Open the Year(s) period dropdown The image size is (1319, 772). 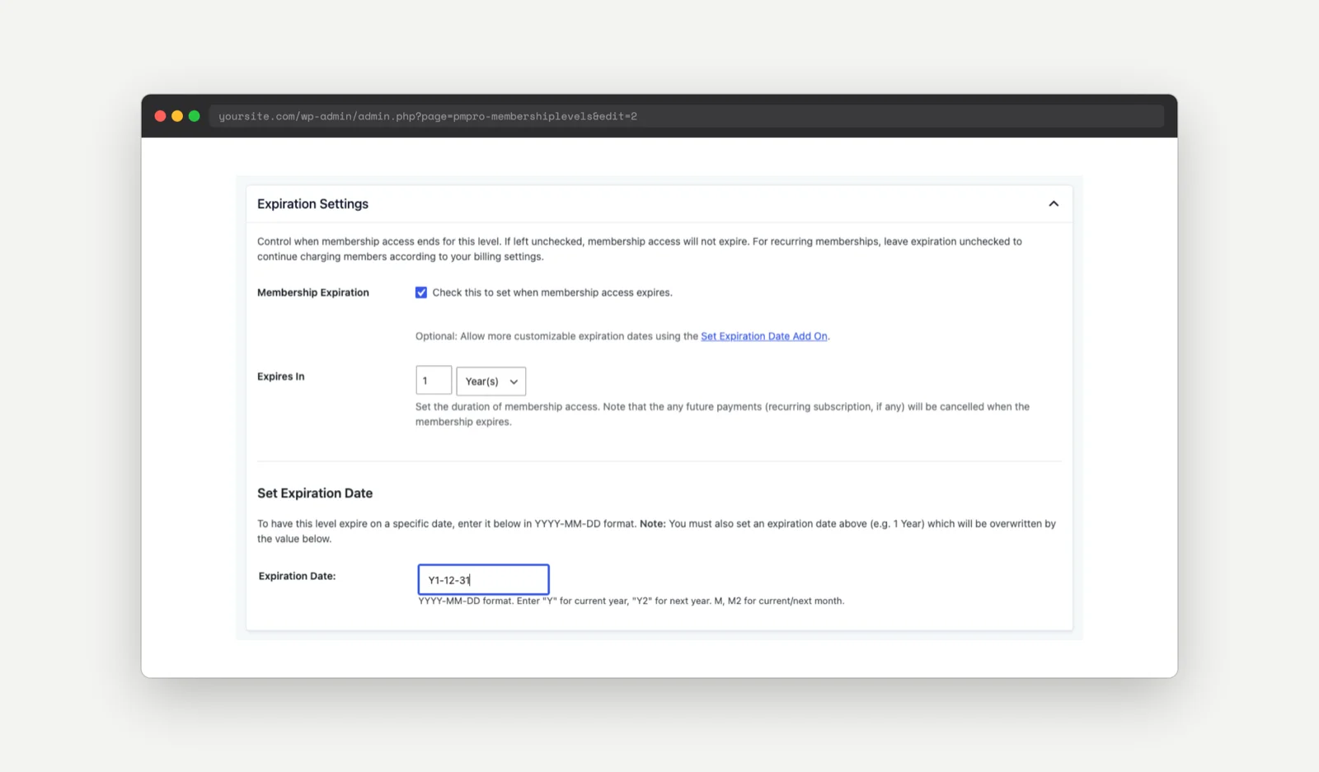(x=491, y=381)
